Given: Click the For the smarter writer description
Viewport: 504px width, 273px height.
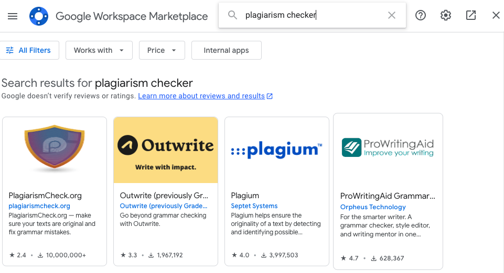Looking at the screenshot, I should click(385, 225).
